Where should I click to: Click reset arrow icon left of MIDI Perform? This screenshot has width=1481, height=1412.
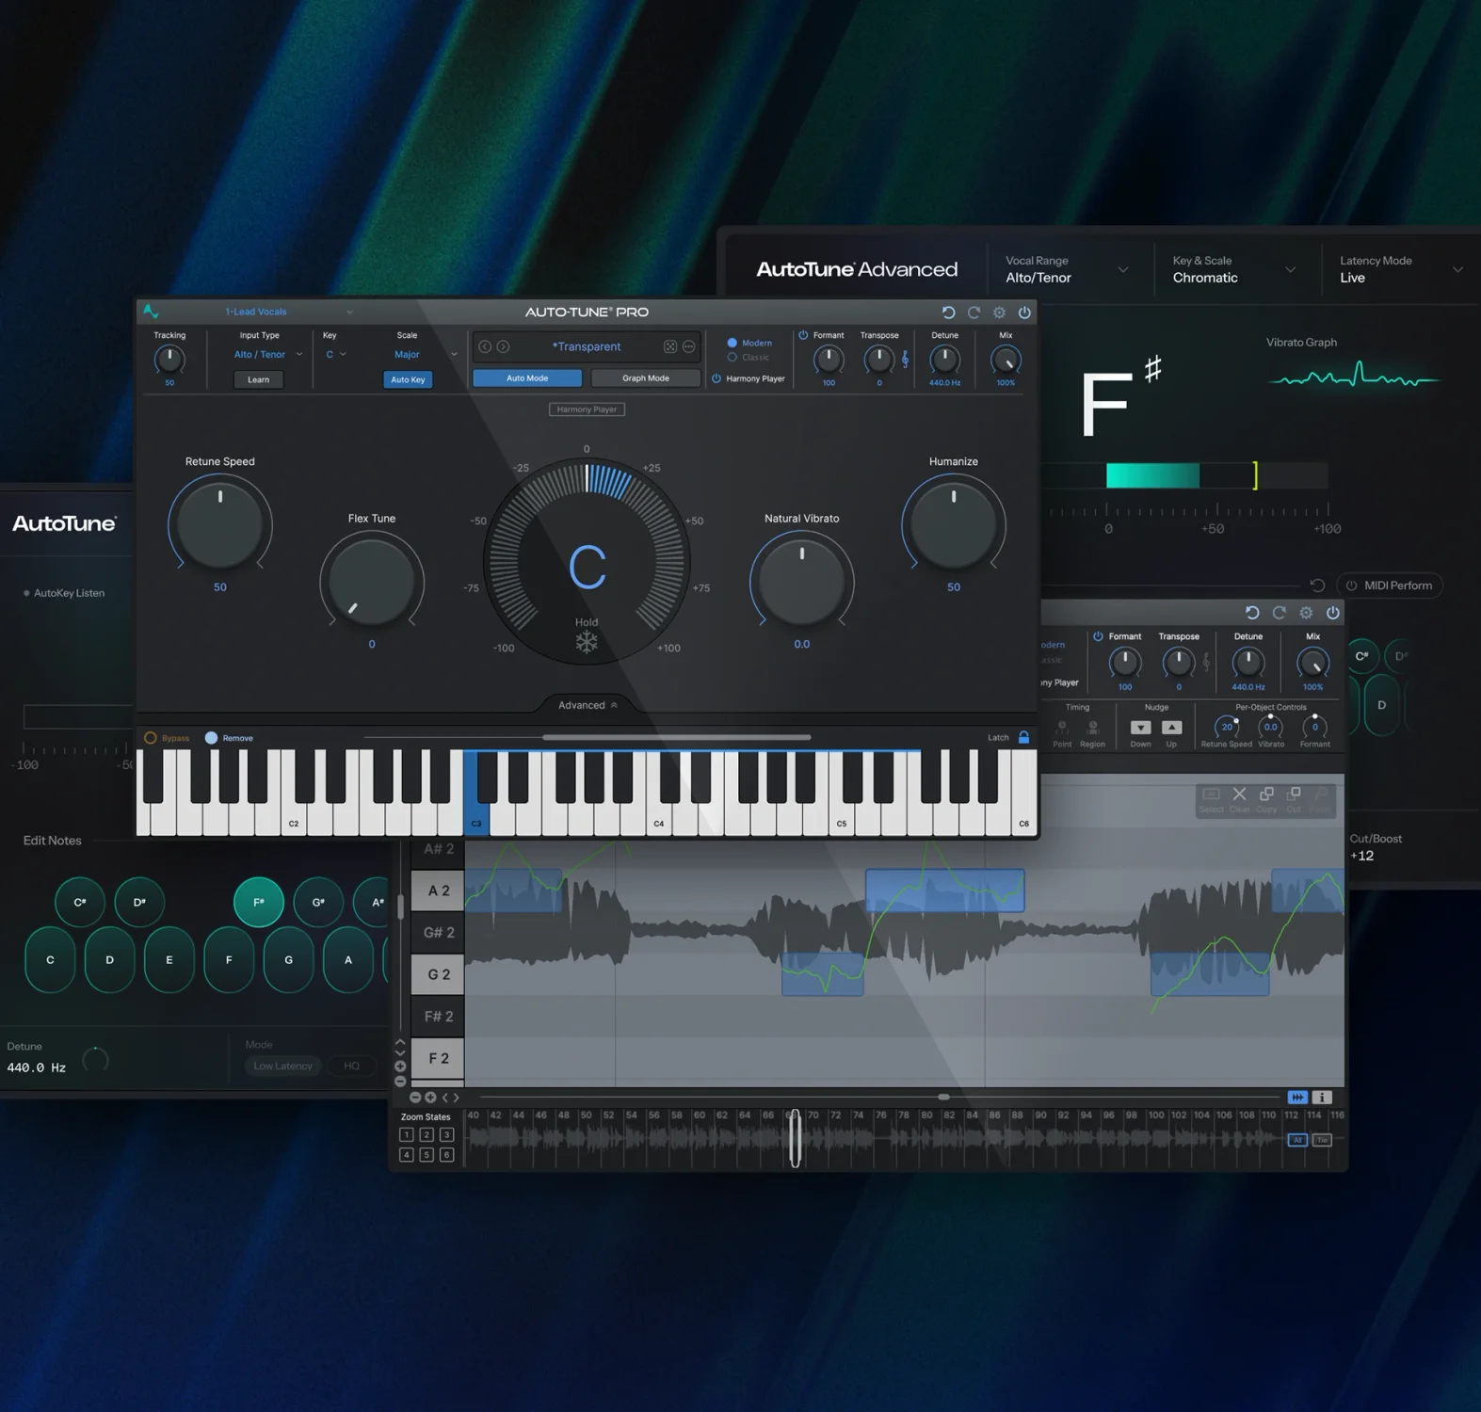(1317, 586)
